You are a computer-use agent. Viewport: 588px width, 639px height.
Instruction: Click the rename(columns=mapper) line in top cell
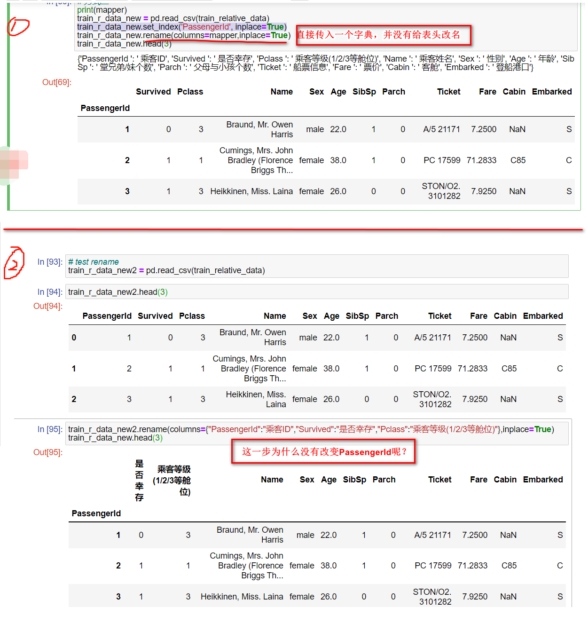(184, 35)
